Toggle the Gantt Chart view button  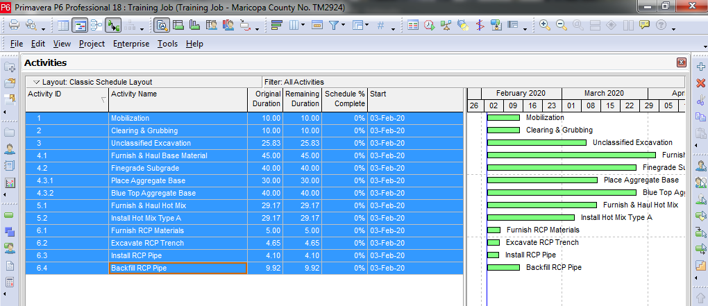pyautogui.click(x=81, y=26)
